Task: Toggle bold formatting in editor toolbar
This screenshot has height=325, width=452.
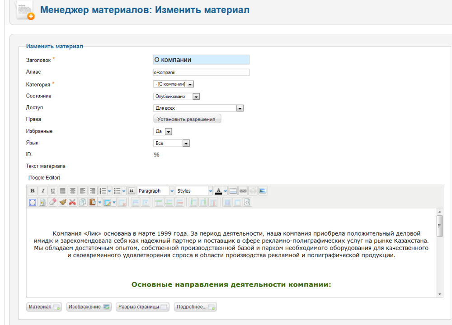Action: (x=33, y=191)
